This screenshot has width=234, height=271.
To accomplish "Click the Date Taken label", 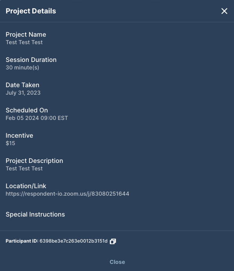I will click(22, 85).
